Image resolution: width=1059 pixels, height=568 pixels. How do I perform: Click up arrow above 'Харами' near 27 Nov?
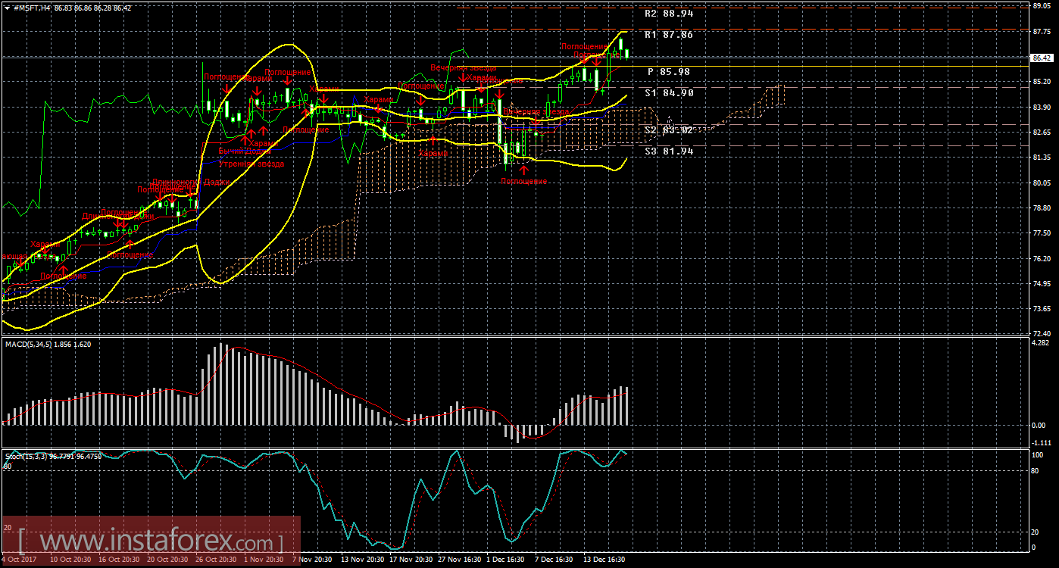[x=433, y=140]
